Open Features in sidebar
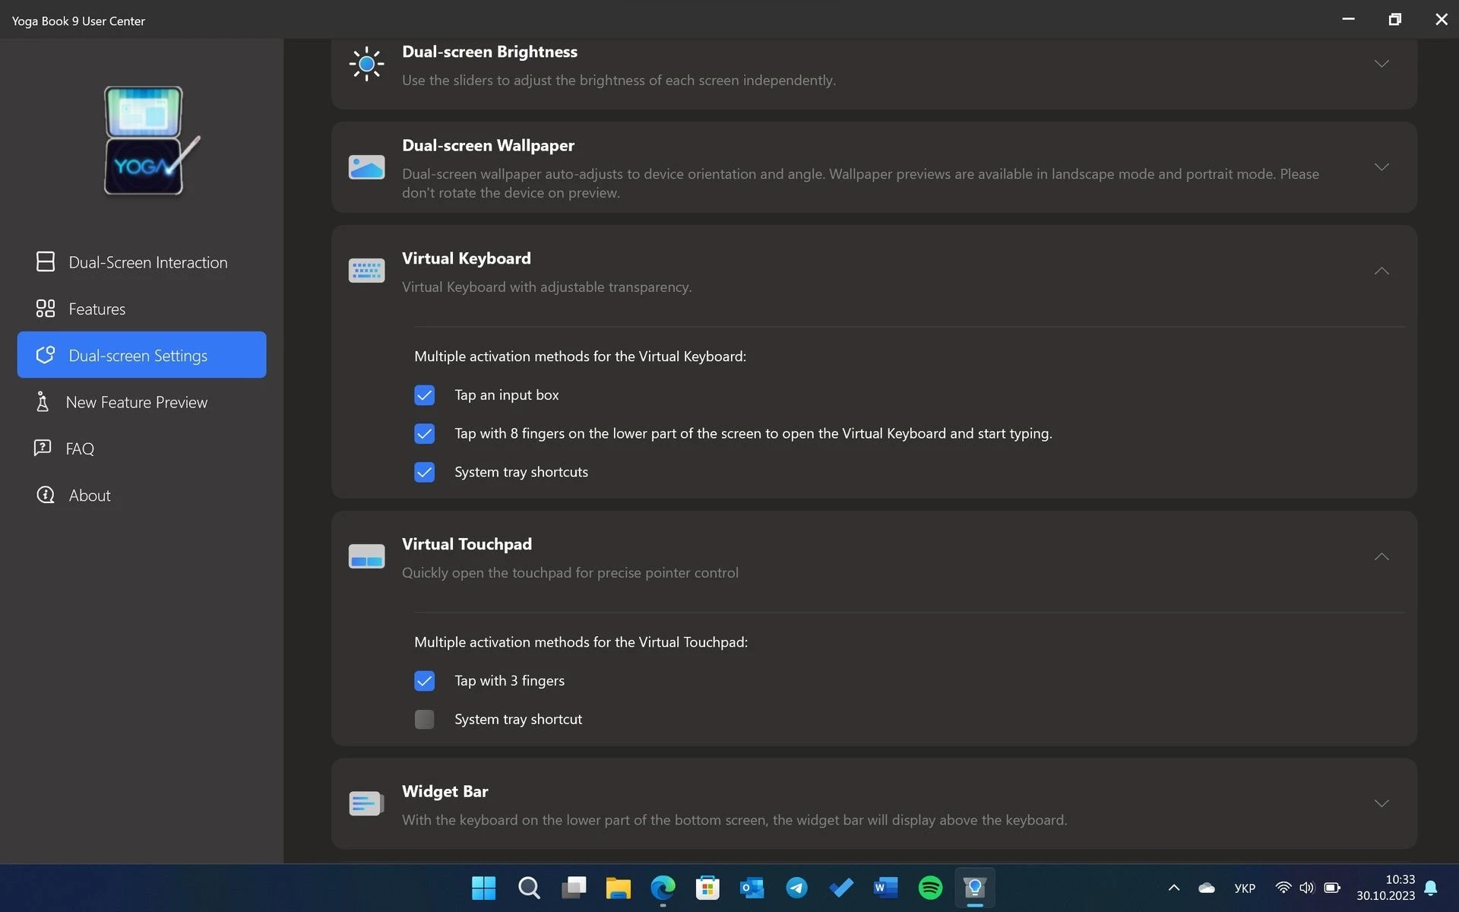This screenshot has height=912, width=1459. pos(142,309)
